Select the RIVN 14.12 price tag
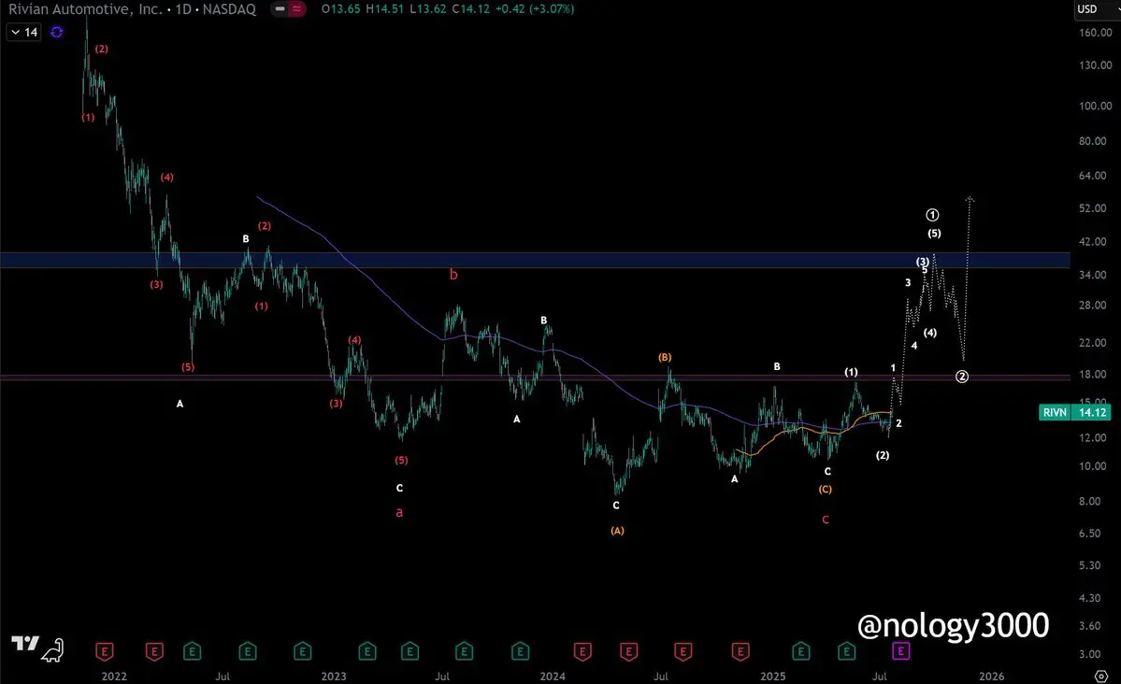 pyautogui.click(x=1074, y=412)
